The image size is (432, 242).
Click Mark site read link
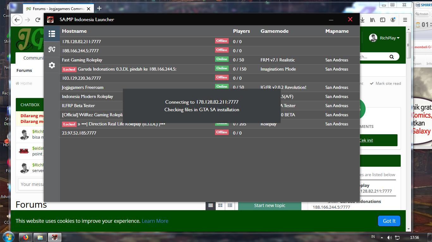386,84
